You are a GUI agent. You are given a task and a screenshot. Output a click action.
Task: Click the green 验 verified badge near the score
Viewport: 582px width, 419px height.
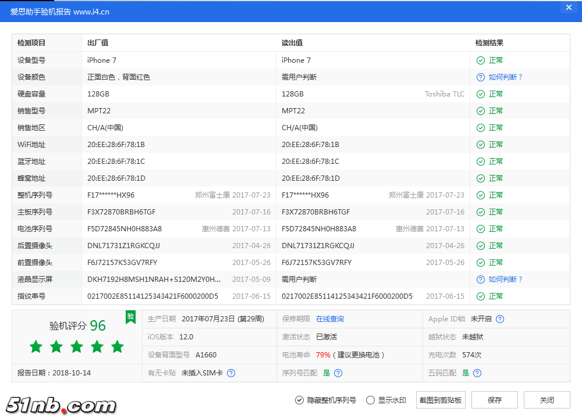pos(130,317)
